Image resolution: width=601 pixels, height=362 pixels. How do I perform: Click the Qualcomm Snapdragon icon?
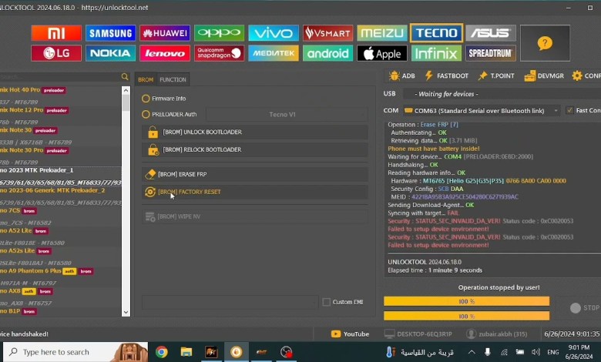(220, 53)
